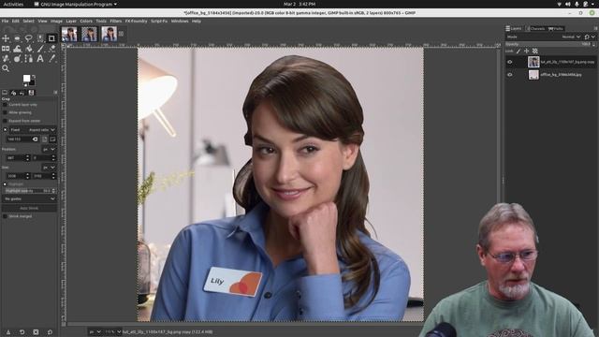This screenshot has height=337, width=599.
Task: Adjust the layer Opacity slider
Action: click(x=550, y=44)
